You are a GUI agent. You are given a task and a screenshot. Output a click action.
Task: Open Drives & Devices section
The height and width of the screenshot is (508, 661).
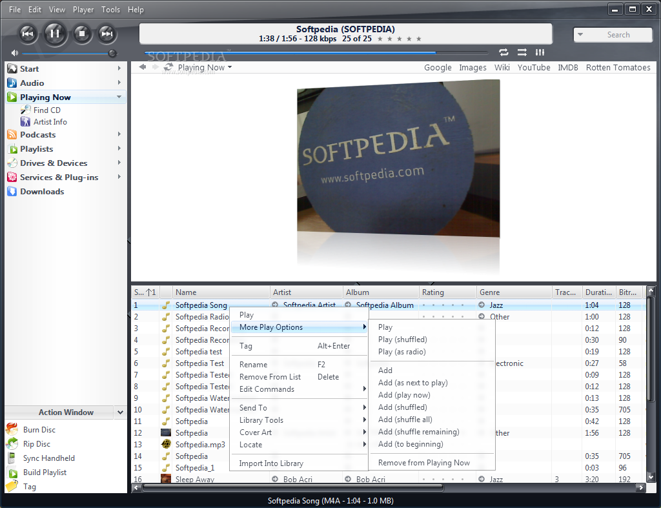pyautogui.click(x=54, y=163)
